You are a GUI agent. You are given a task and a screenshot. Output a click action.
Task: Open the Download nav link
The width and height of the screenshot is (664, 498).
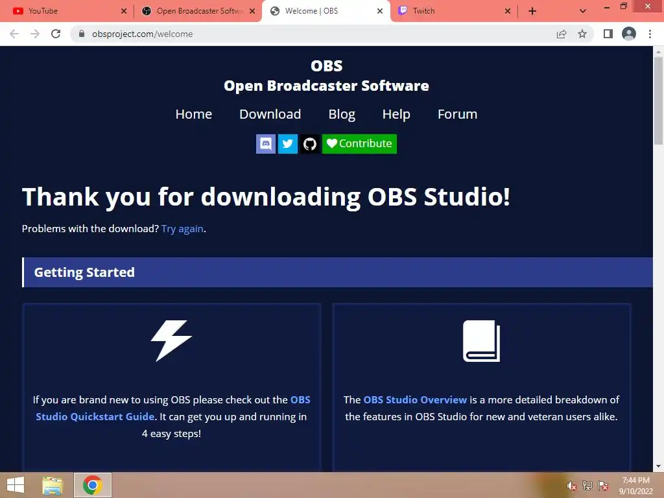270,114
